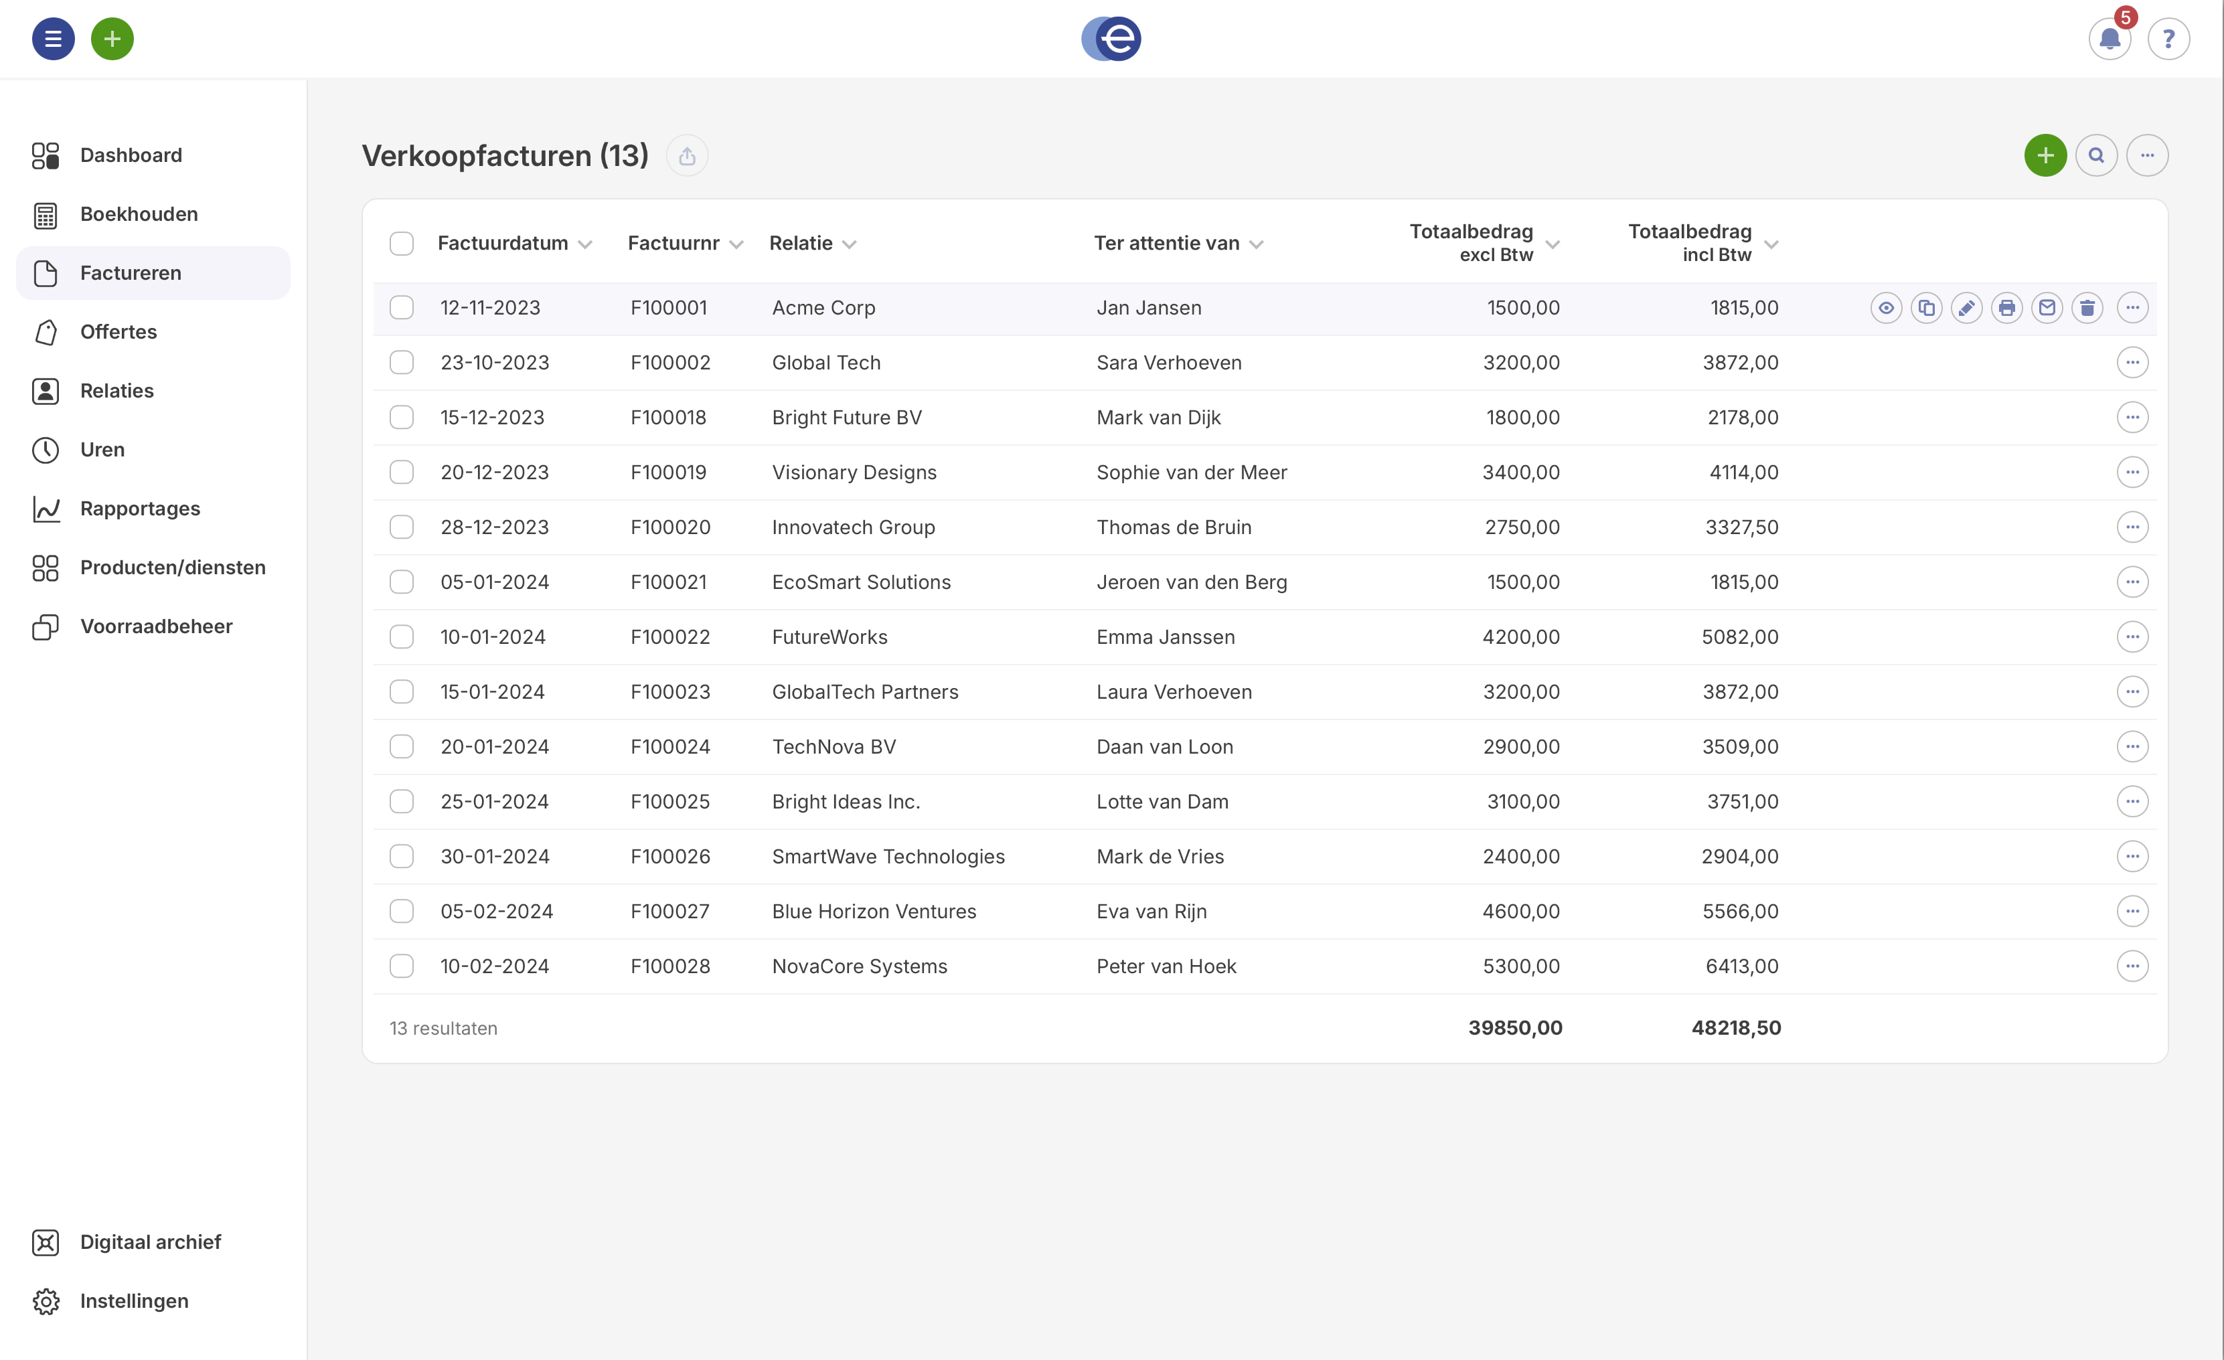Click the date 10-01-2024

click(493, 637)
